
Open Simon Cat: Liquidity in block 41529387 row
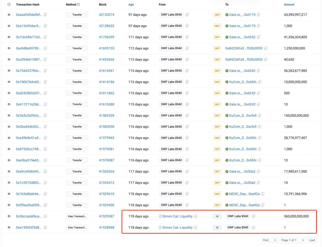pos(177,216)
